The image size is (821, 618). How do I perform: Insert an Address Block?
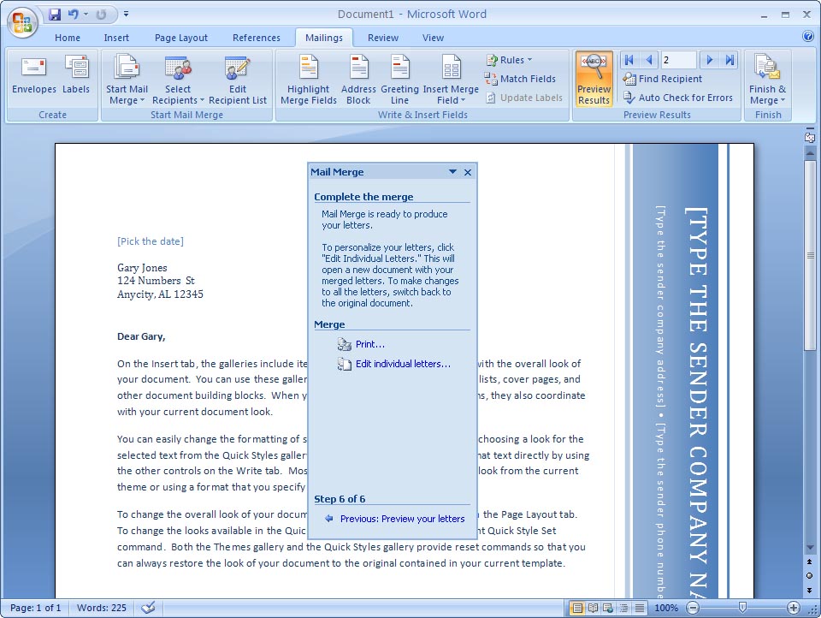(x=358, y=80)
